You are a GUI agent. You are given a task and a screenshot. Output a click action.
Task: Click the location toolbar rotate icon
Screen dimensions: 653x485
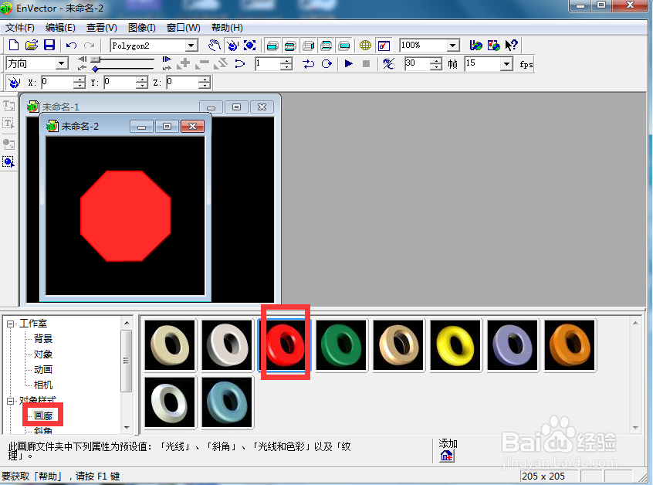point(14,83)
